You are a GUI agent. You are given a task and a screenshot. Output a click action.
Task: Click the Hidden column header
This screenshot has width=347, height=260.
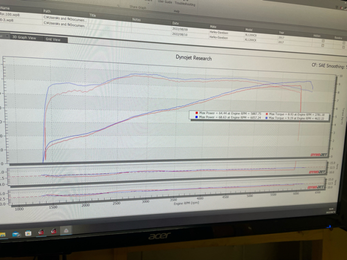(x=317, y=36)
